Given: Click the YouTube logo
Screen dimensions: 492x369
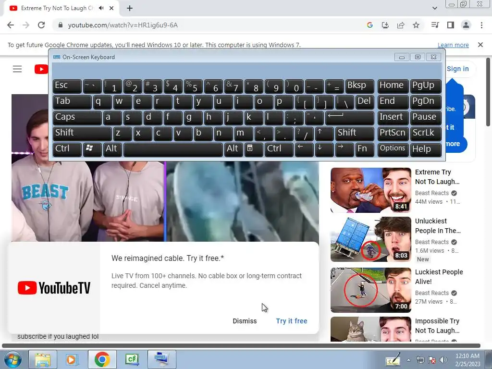Looking at the screenshot, I should coord(41,69).
